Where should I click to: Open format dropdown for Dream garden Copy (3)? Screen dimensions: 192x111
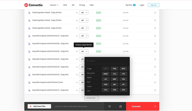[x=84, y=20]
